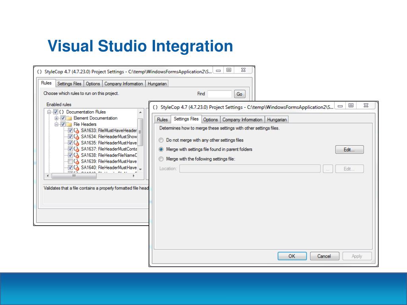Click the '...' browse button for Location

pyautogui.click(x=328, y=169)
